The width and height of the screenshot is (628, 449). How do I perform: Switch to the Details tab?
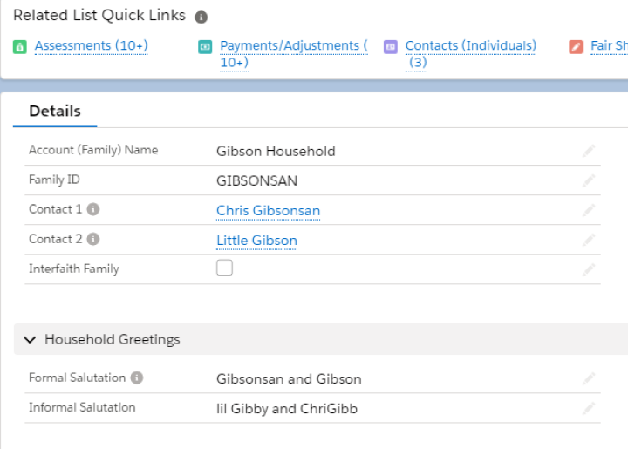tap(55, 112)
